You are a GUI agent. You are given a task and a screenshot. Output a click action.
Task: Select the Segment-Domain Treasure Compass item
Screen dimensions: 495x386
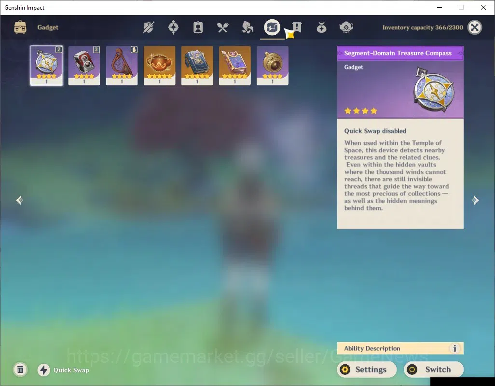pos(46,66)
